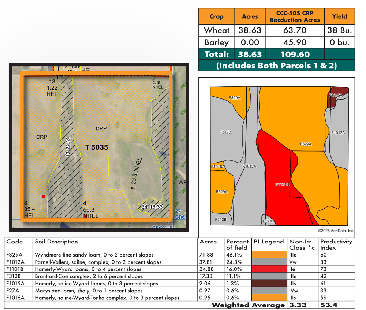Click parcel 13 labeled 1.22 HEL
Screen dimensions: 366x310
click(51, 87)
